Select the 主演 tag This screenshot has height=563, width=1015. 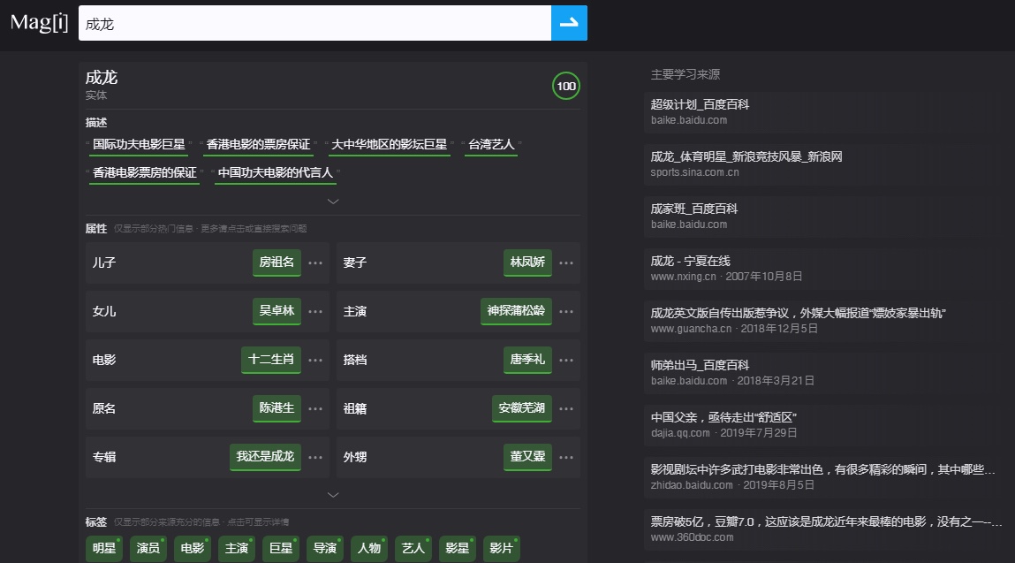pyautogui.click(x=236, y=549)
